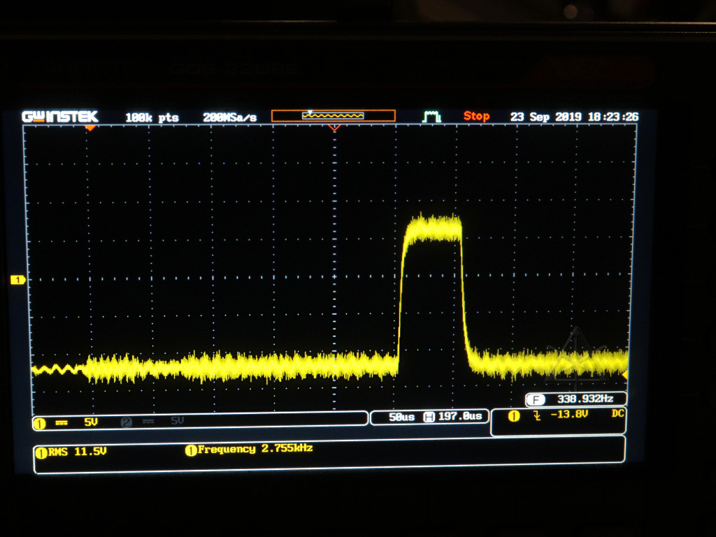
Task: Select the channel 1 ground level marker
Action: [x=18, y=280]
